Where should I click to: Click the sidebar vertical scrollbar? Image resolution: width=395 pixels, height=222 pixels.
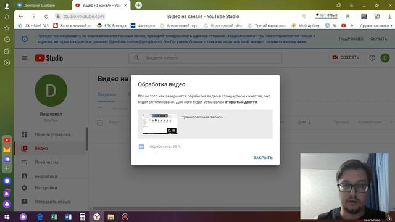(x=87, y=139)
